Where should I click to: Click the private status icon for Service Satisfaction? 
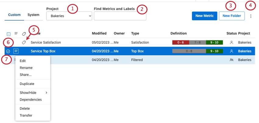232,43
